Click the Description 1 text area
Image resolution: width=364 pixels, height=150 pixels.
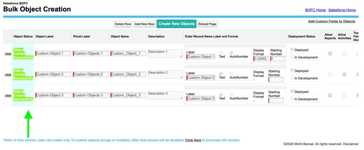(166, 54)
